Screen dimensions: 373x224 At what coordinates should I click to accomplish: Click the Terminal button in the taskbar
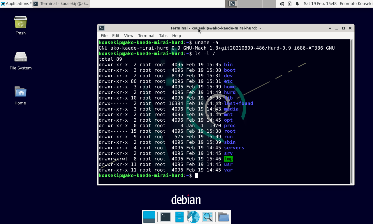coord(61,3)
